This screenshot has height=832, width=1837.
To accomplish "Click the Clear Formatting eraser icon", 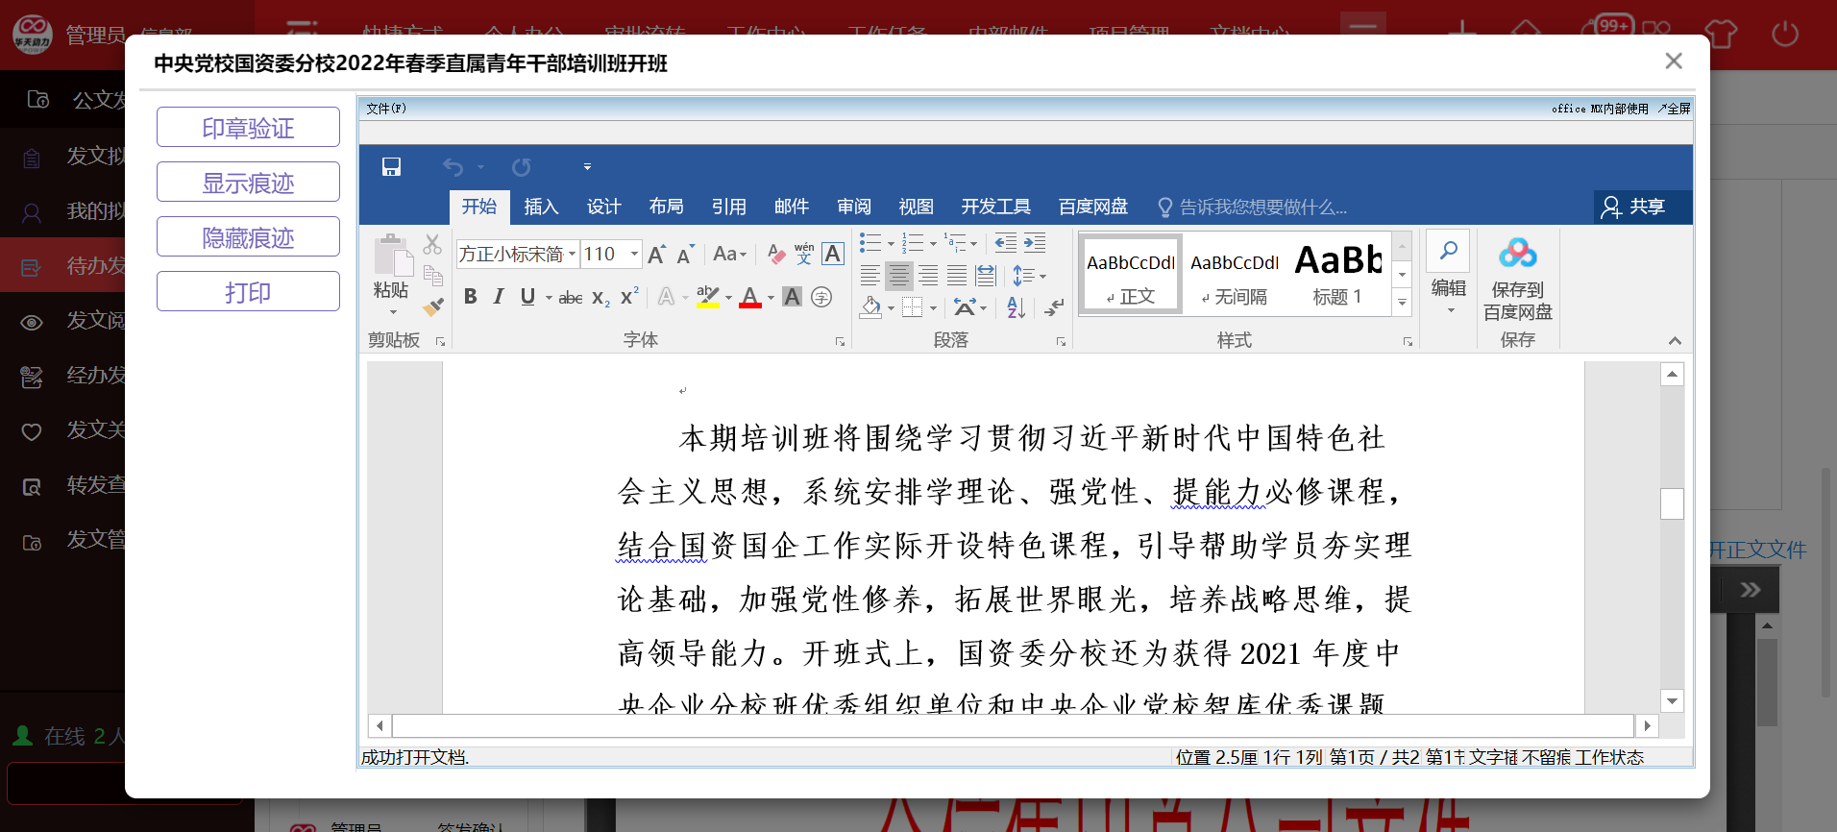I will (776, 254).
